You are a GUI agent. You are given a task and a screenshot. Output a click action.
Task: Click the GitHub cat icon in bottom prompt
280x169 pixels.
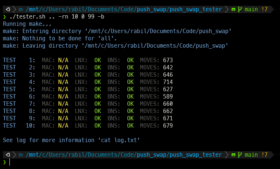click(x=233, y=155)
